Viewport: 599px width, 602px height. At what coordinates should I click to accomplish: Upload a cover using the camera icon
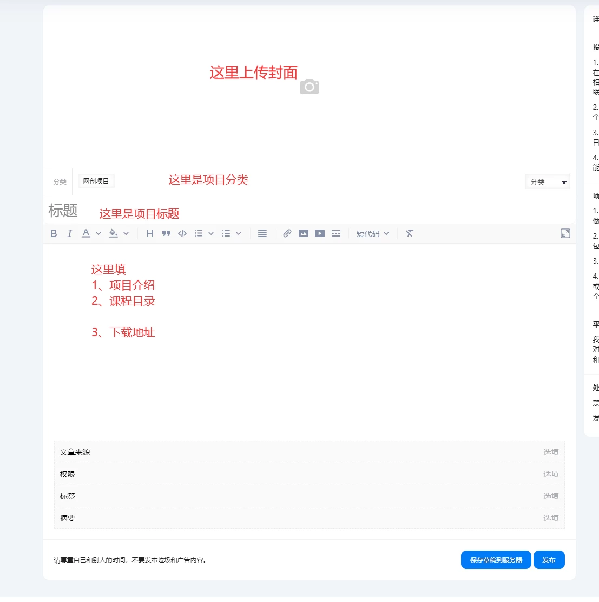point(309,87)
